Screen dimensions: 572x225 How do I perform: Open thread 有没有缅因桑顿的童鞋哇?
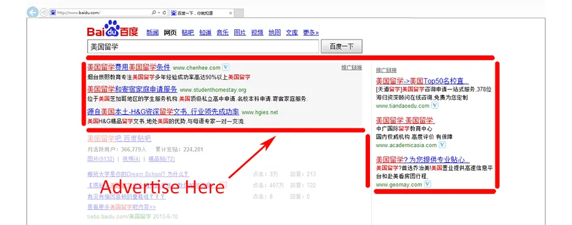127,196
